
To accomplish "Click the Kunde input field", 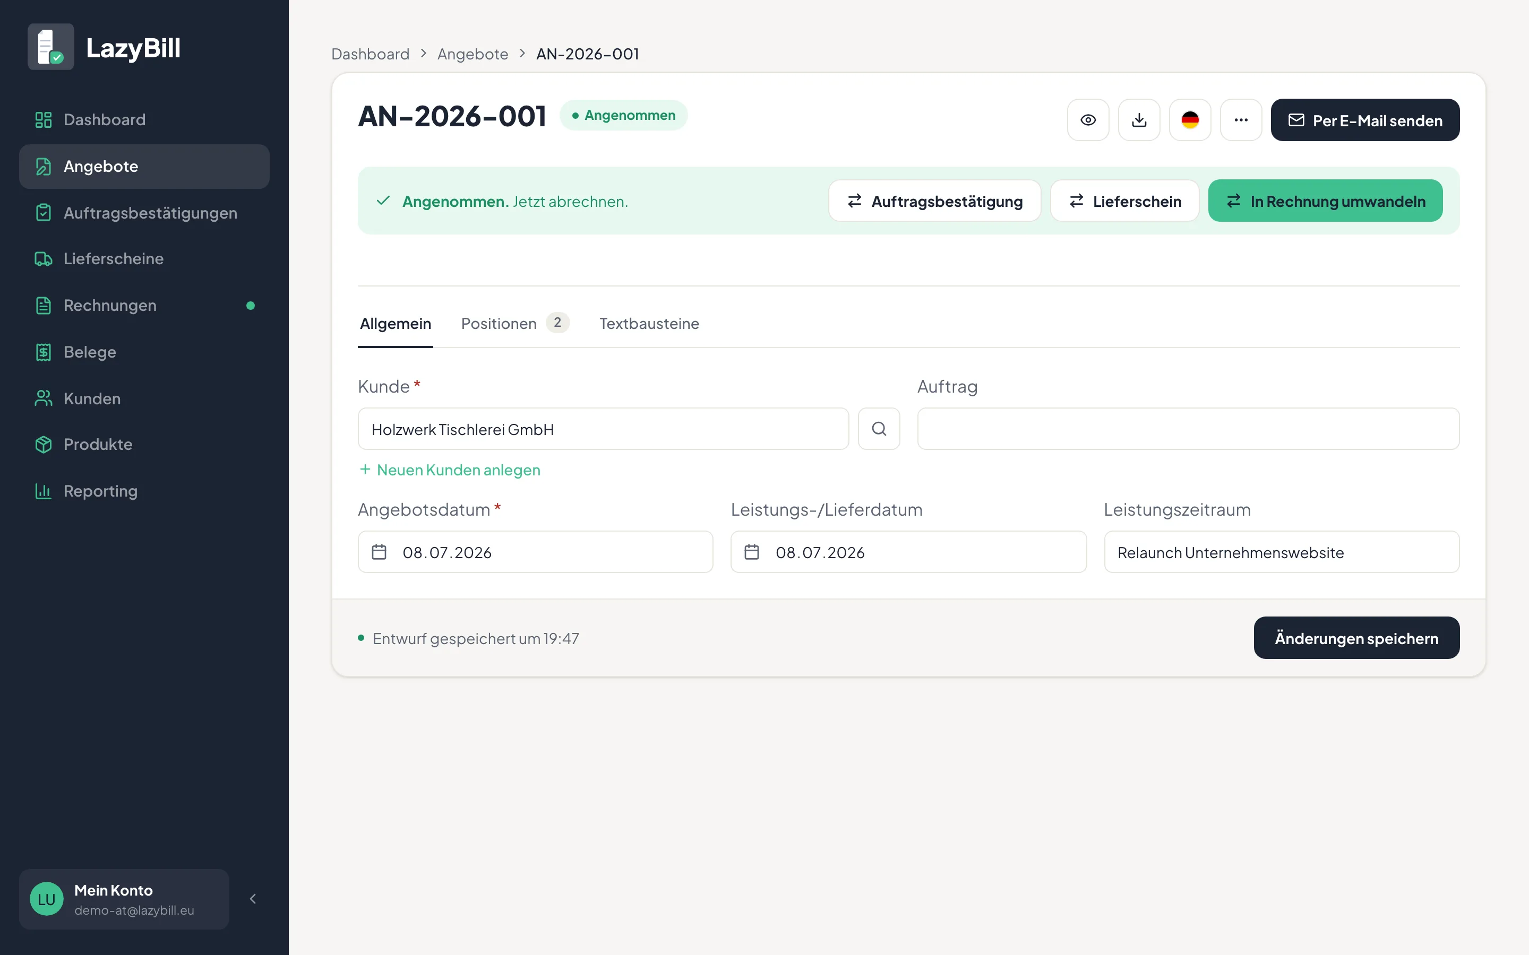I will point(604,430).
